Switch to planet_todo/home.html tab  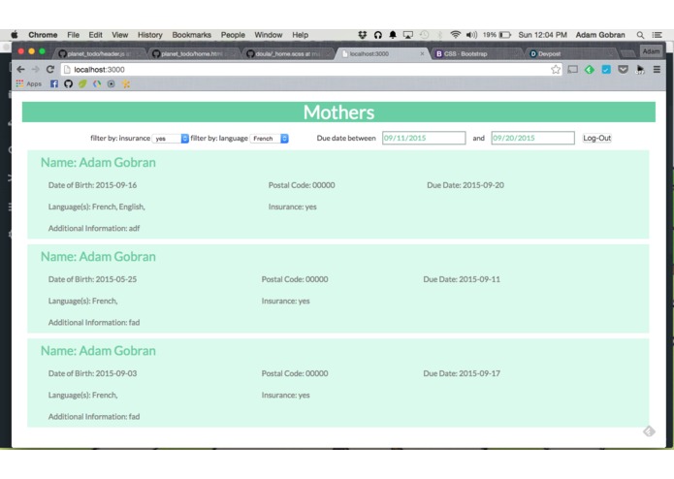(192, 53)
